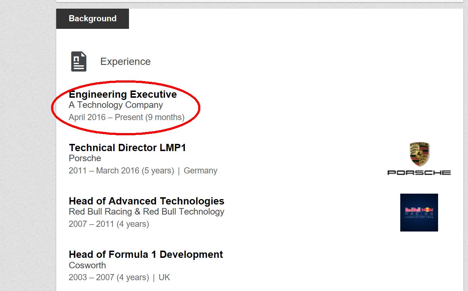Open the Head of Advanced Technologies title
Screen dimensions: 468x291
coord(146,201)
